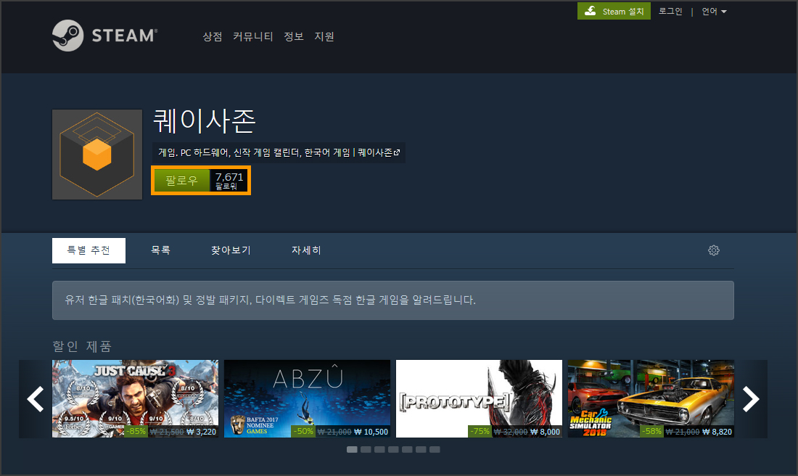Viewport: 798px width, 476px height.
Task: Open the curator settings gear icon
Action: point(714,250)
